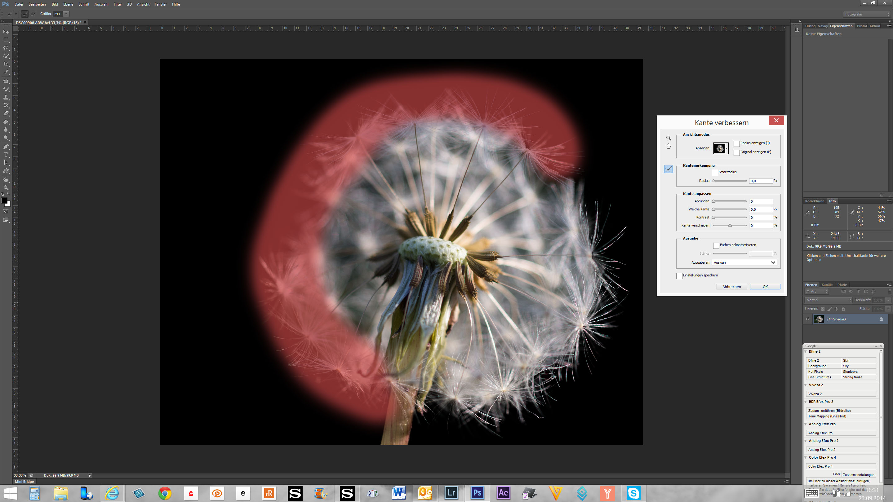Select the Eyedropper tool
This screenshot has height=502, width=893.
tap(6, 73)
